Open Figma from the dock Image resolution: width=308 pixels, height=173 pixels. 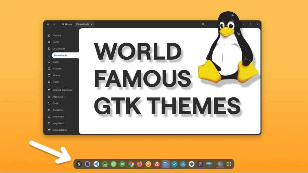click(200, 164)
